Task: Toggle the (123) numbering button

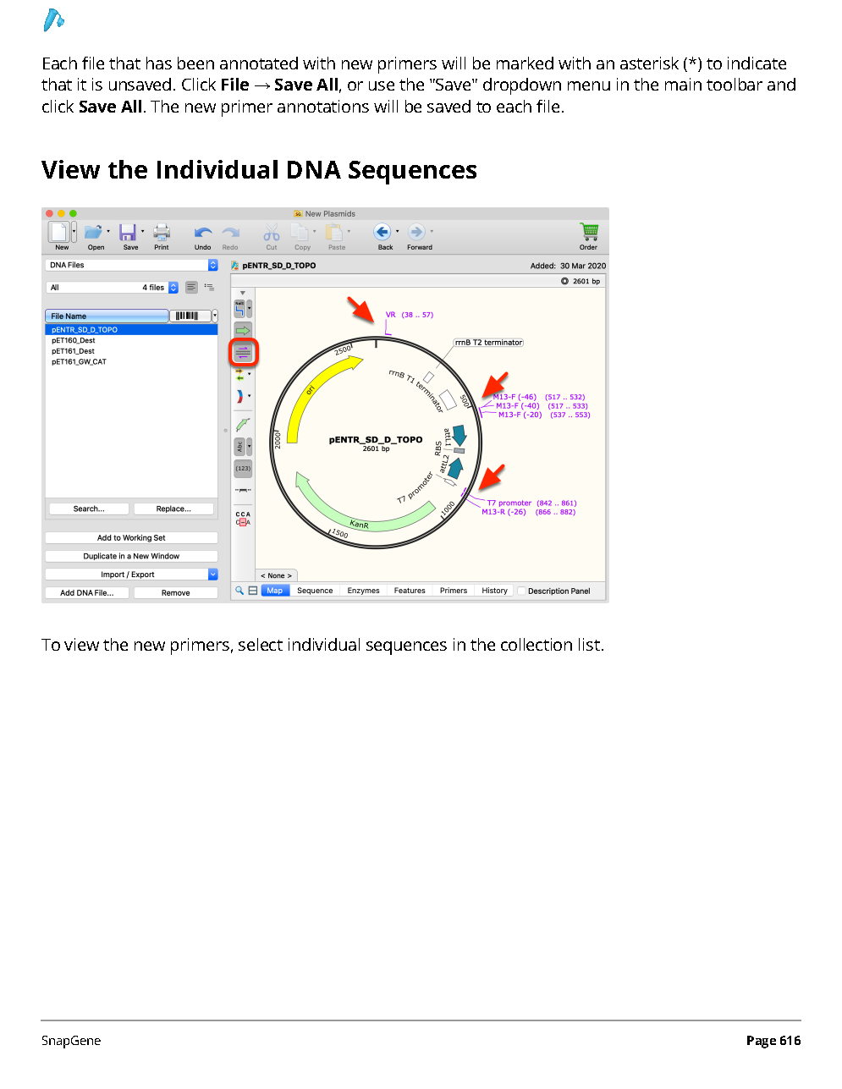Action: (x=243, y=468)
